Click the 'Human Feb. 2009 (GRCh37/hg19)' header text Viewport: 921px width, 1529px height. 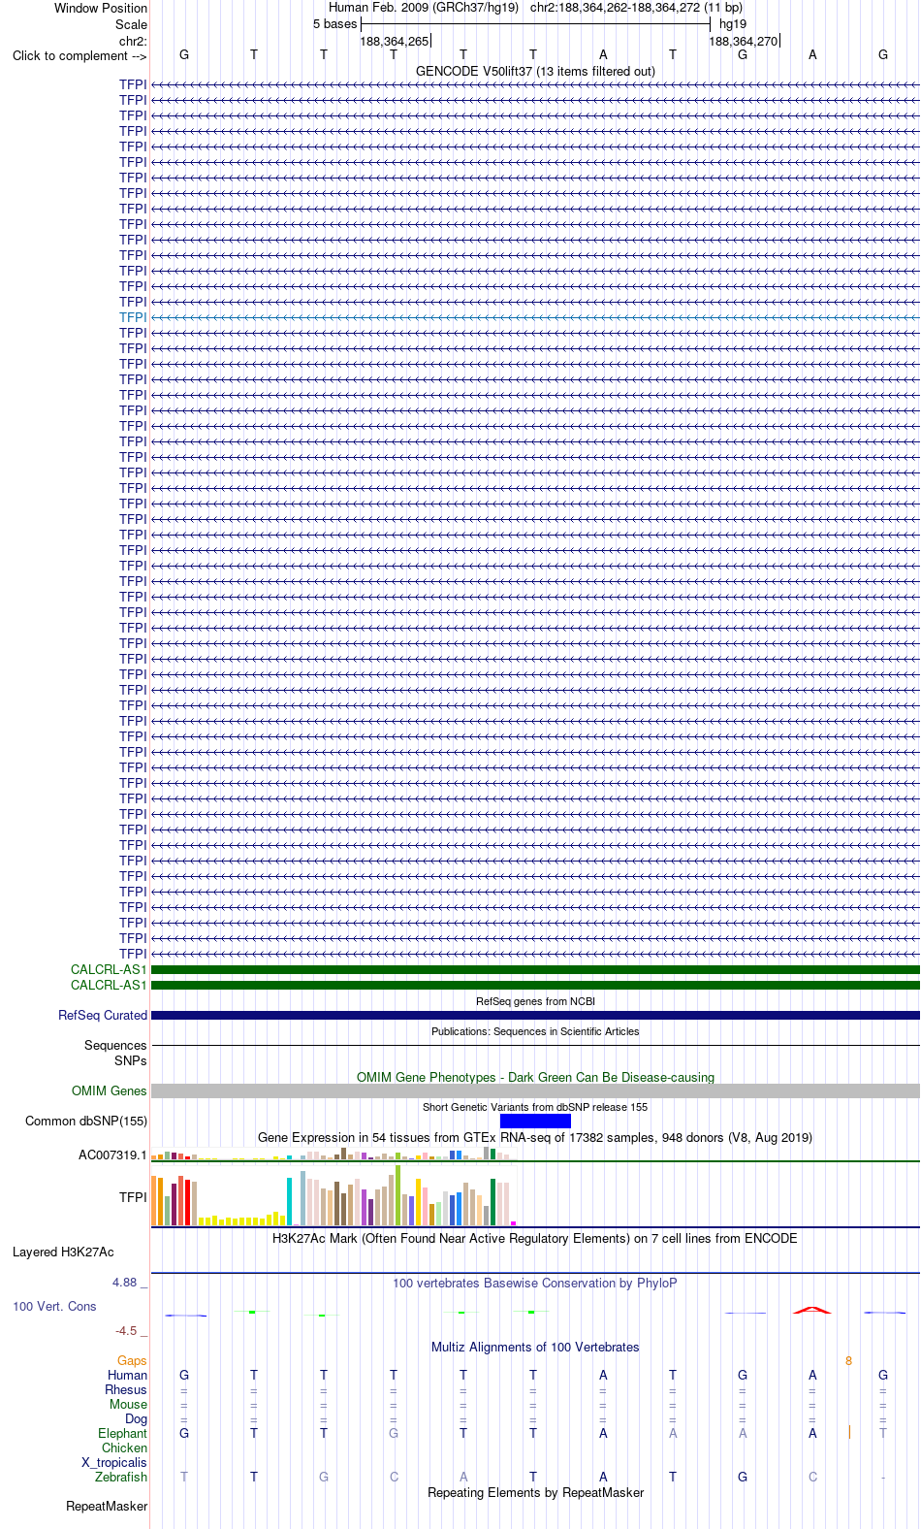pyautogui.click(x=424, y=8)
